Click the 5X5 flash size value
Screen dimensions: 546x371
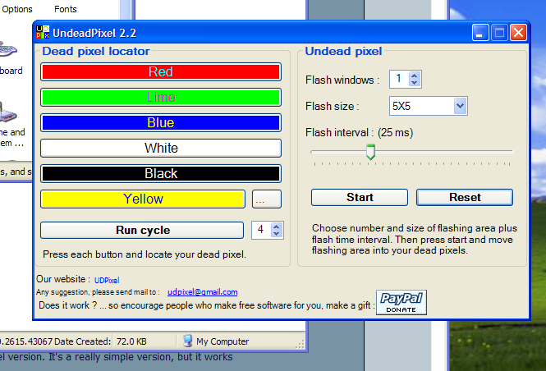[x=401, y=106]
